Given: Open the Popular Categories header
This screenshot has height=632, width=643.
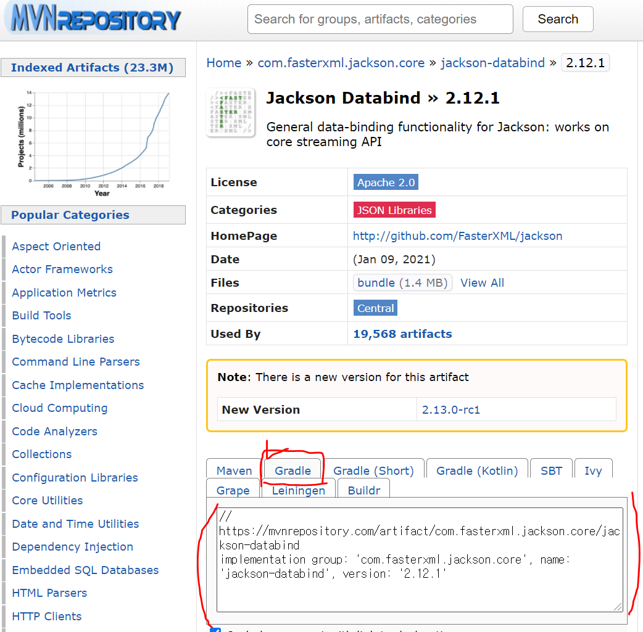Looking at the screenshot, I should (x=93, y=215).
